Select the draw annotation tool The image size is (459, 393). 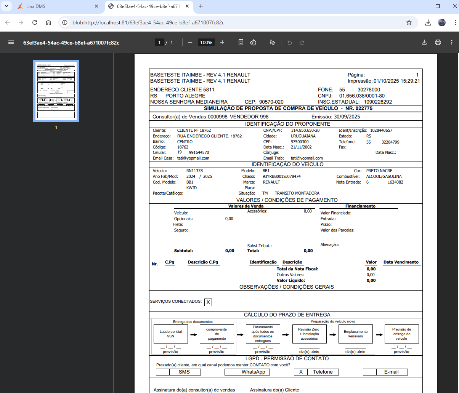[272, 42]
